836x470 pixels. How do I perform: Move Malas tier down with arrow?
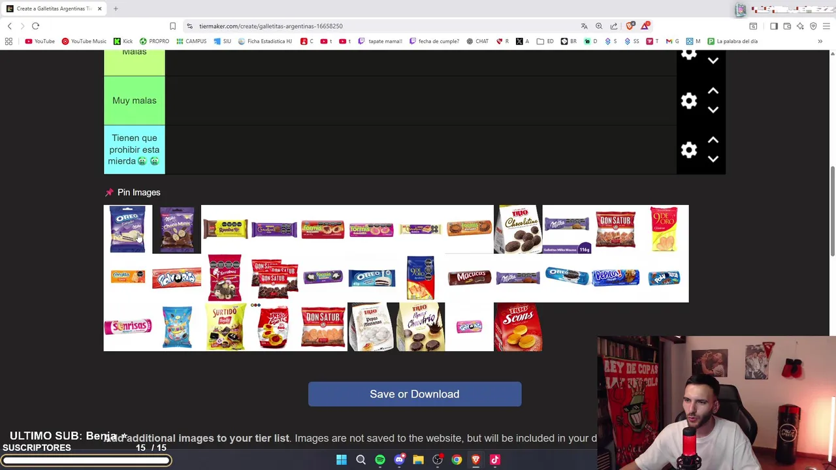coord(713,61)
